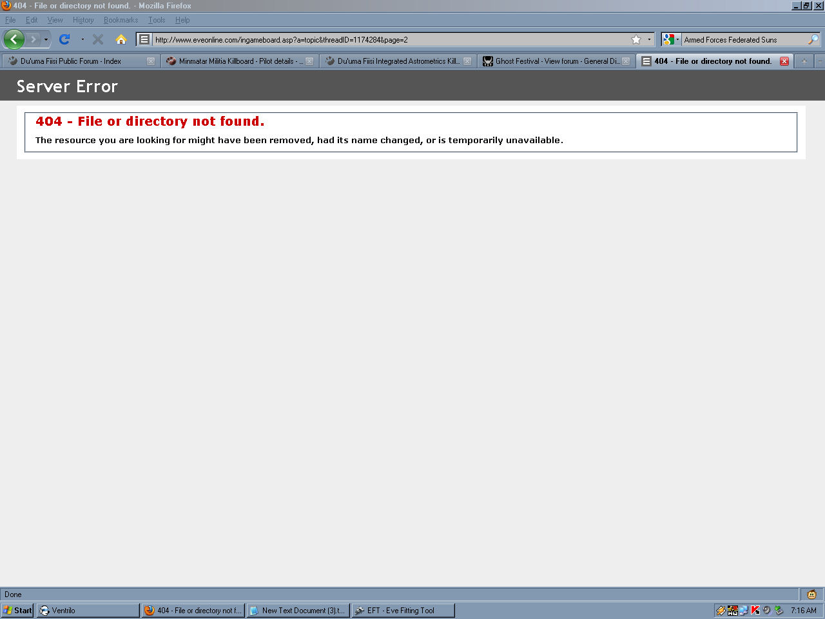Image resolution: width=825 pixels, height=619 pixels.
Task: Bookmark this page with the star icon
Action: 636,39
